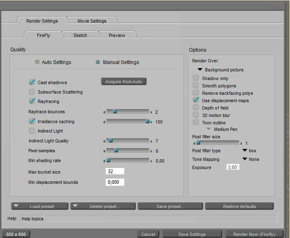Open the Post filter type dropdown
The width and height of the screenshot is (290, 238).
pos(249,151)
